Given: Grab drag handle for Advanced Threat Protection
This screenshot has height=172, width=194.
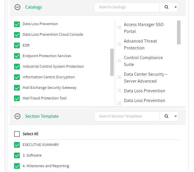Looking at the screenshot, I should pos(119,44).
